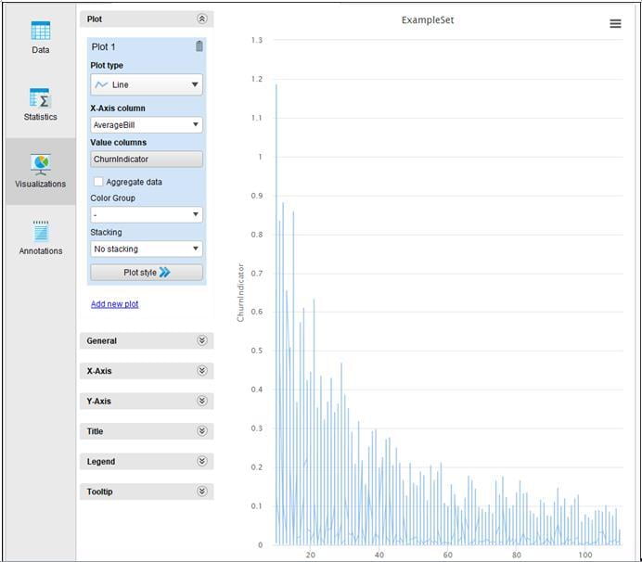Screen dimensions: 642x562
Task: Open the Plot type Line dropdown
Action: click(147, 84)
